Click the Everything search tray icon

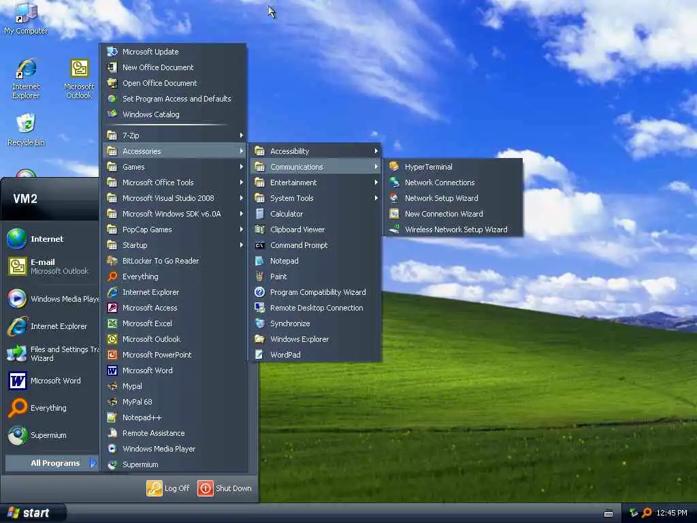pyautogui.click(x=647, y=513)
